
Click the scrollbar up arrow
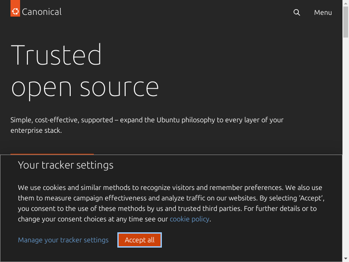click(x=346, y=3)
